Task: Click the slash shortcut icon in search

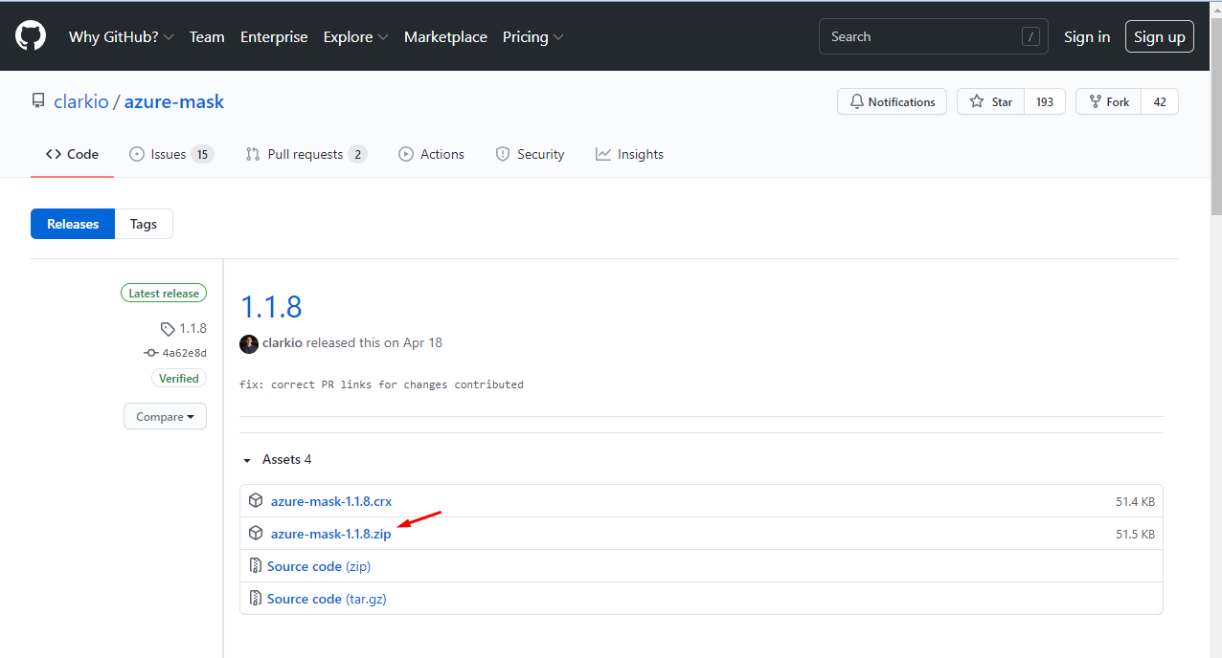Action: pos(1030,37)
